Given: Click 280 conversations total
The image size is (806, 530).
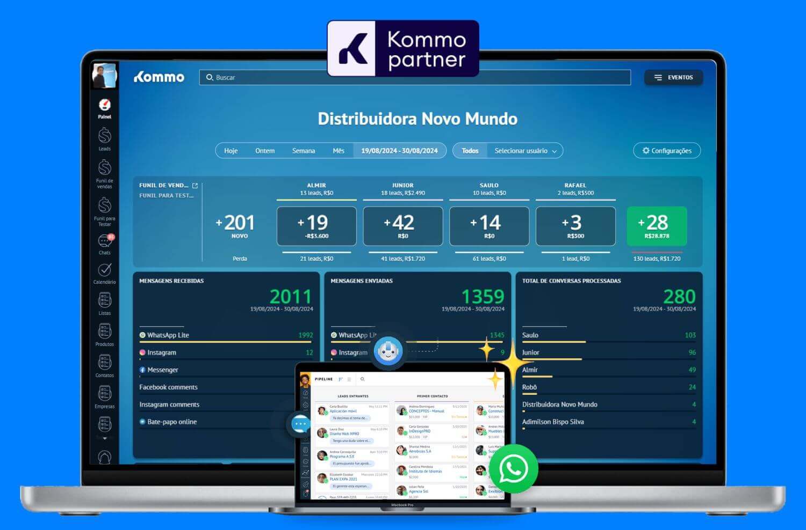Looking at the screenshot, I should pyautogui.click(x=679, y=297).
